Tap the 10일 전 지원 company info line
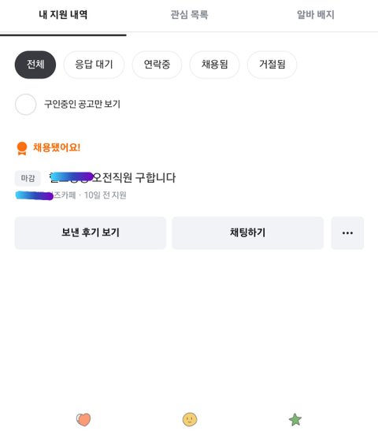The width and height of the screenshot is (378, 442). (x=71, y=195)
